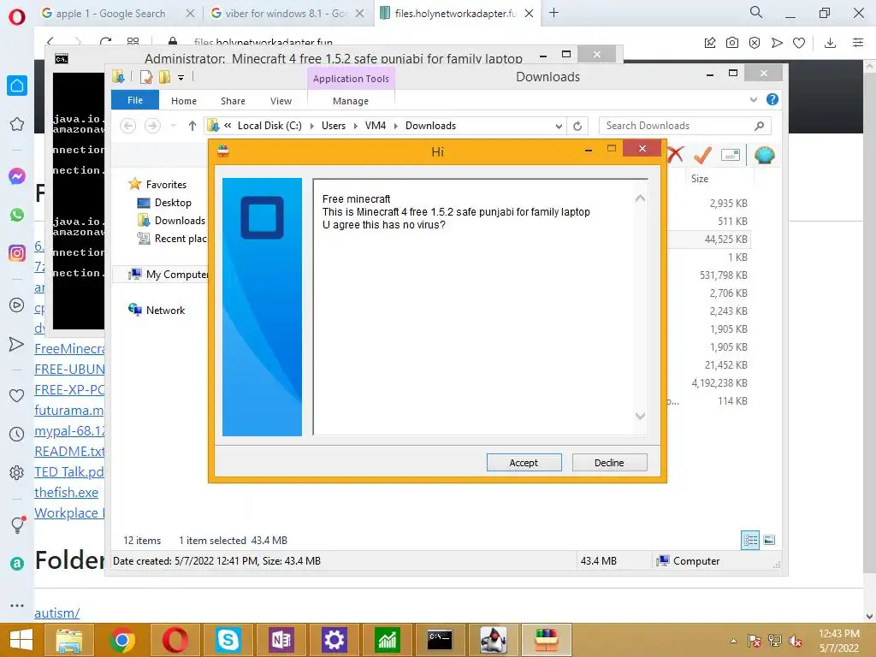Open thefish.exe link on web page
This screenshot has width=876, height=657.
click(67, 492)
